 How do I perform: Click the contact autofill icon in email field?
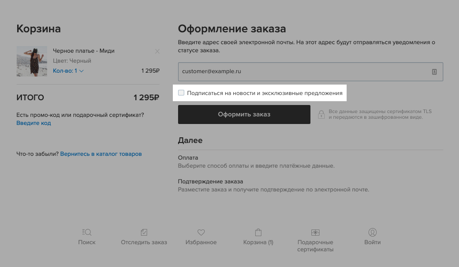coord(434,72)
